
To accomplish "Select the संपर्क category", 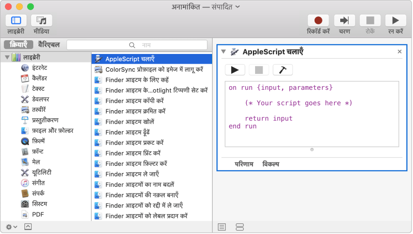I will 38,193.
